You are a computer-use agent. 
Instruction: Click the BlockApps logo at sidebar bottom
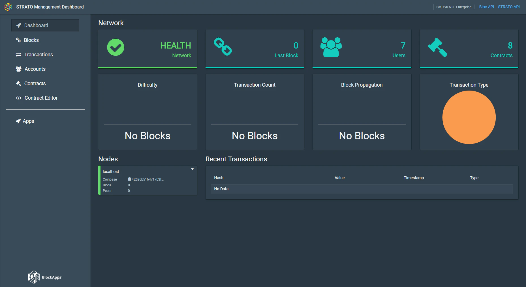[x=45, y=277]
